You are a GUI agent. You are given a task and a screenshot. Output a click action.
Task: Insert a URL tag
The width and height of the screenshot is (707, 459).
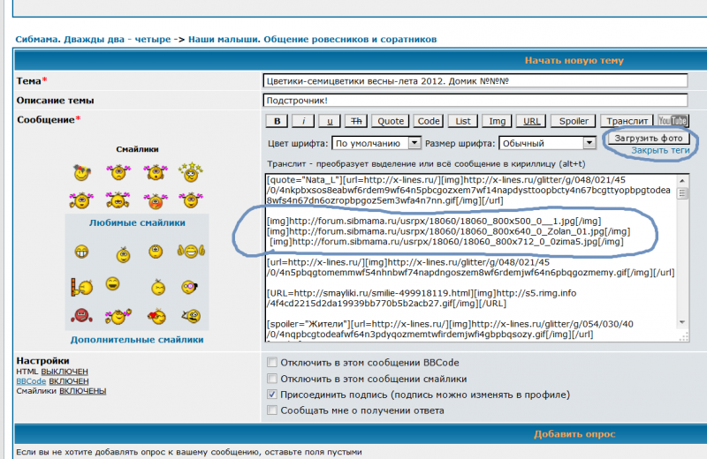pos(531,121)
